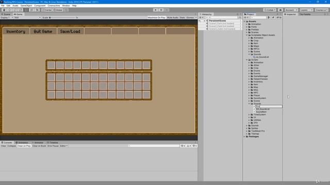Open the custom editor tools icon

click(x=37, y=10)
